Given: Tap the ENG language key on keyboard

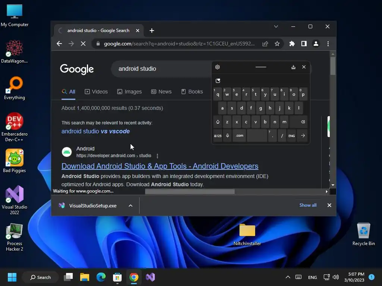Looking at the screenshot, I should click(x=292, y=136).
